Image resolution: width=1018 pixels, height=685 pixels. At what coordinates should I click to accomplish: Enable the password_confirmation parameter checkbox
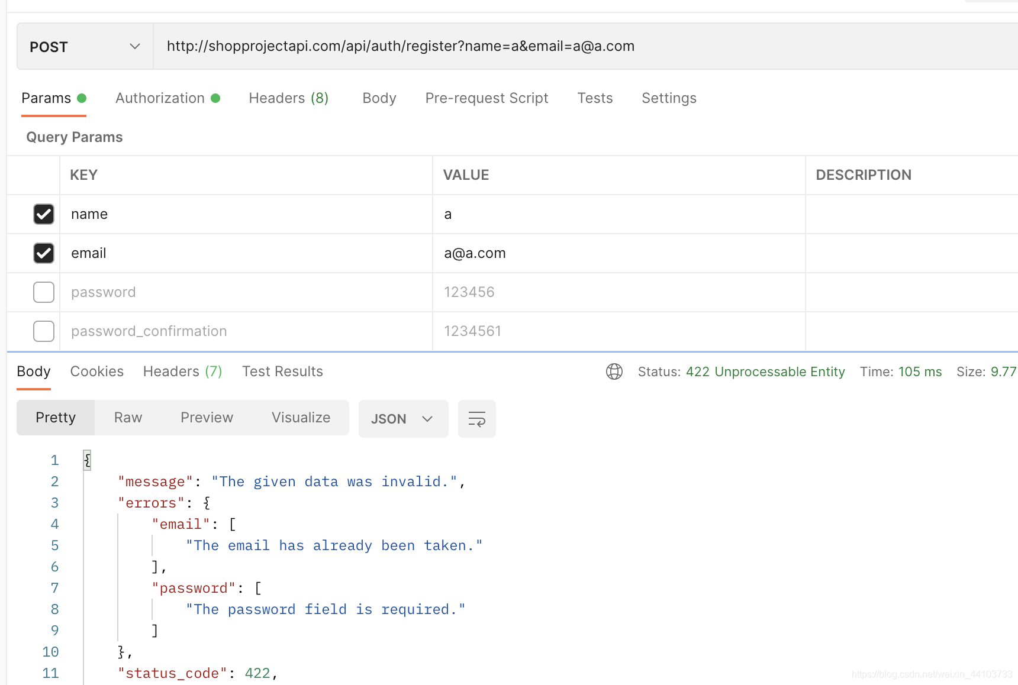pyautogui.click(x=44, y=331)
